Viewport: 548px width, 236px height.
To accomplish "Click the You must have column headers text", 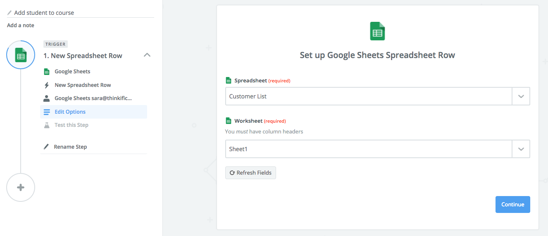I will pyautogui.click(x=264, y=132).
